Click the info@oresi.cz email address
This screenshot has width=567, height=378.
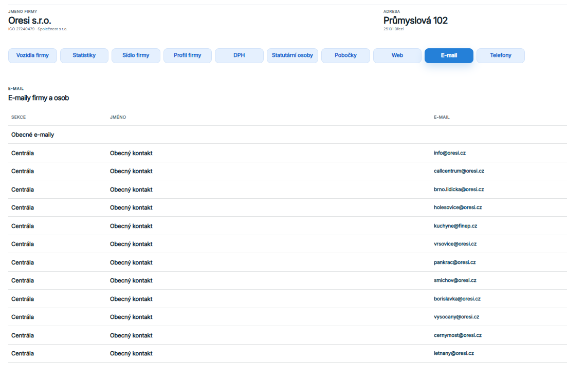tap(449, 153)
